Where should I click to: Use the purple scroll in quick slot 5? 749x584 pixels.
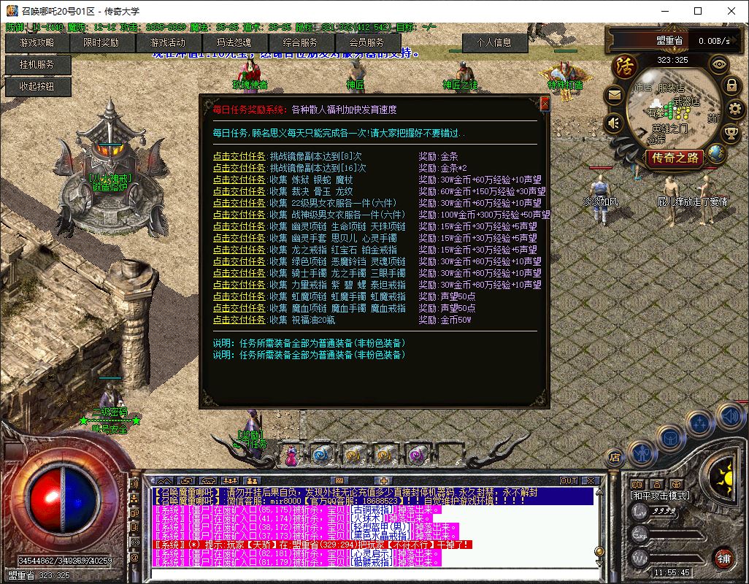pos(417,455)
